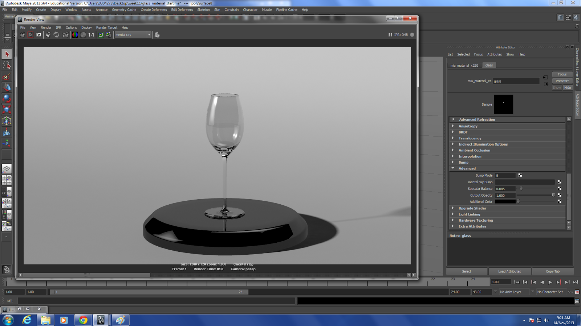Screen dimensions: 581x326
Task: Expand the Anisotropy section
Action: [x=508, y=126]
